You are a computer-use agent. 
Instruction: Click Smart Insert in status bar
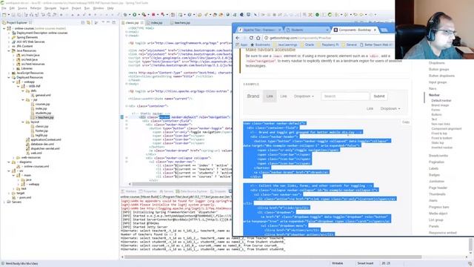pyautogui.click(x=365, y=263)
